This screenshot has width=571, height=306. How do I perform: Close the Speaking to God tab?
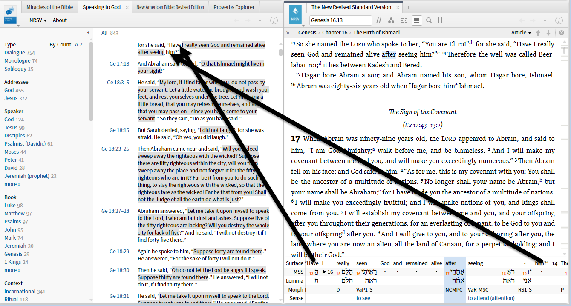click(x=127, y=7)
